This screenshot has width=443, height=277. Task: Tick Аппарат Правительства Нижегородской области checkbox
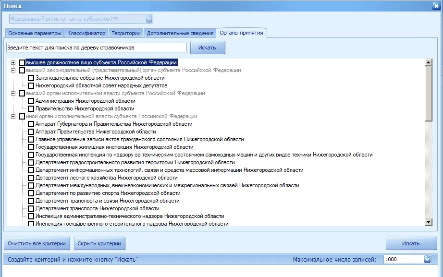click(31, 132)
